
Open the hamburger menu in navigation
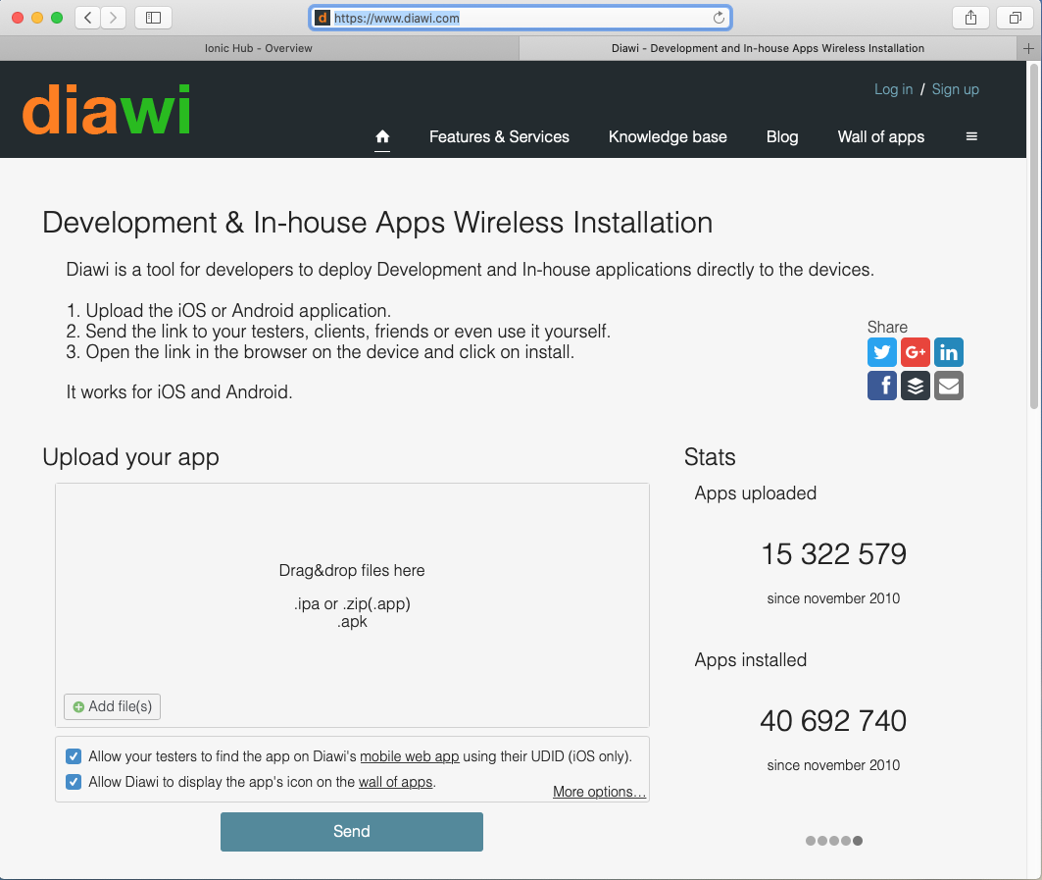[971, 136]
